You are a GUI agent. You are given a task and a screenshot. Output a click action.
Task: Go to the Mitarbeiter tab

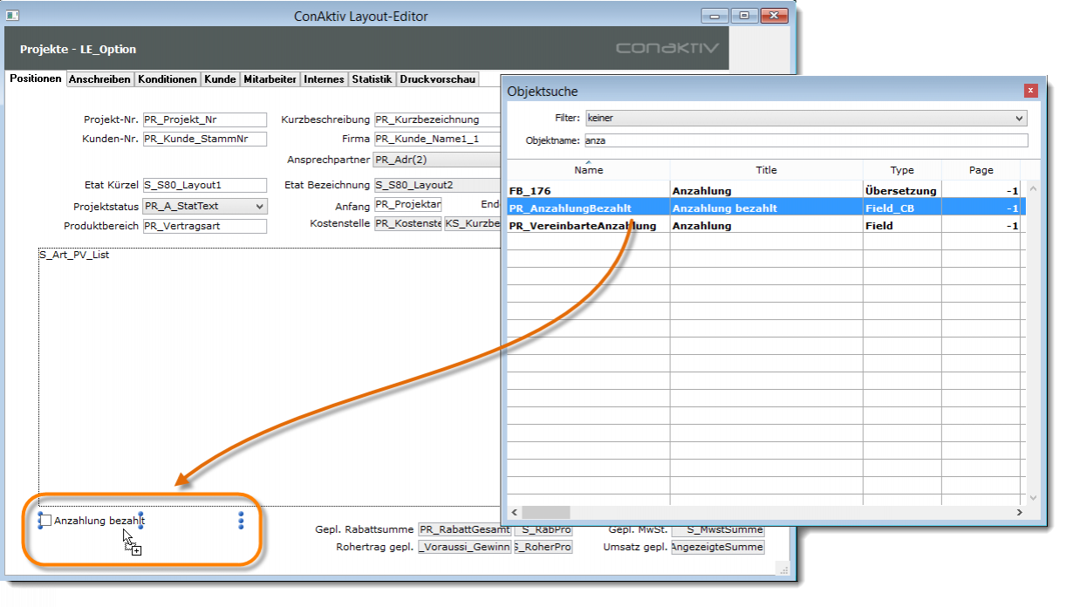point(270,79)
